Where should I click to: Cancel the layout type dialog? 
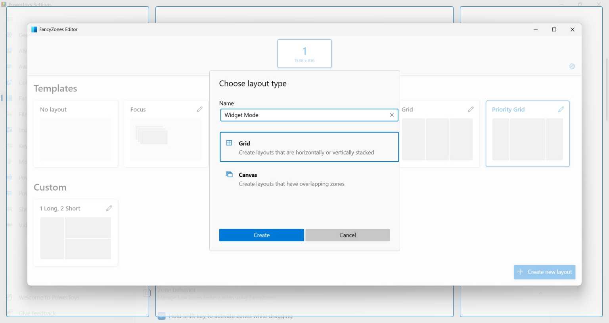[x=347, y=235]
